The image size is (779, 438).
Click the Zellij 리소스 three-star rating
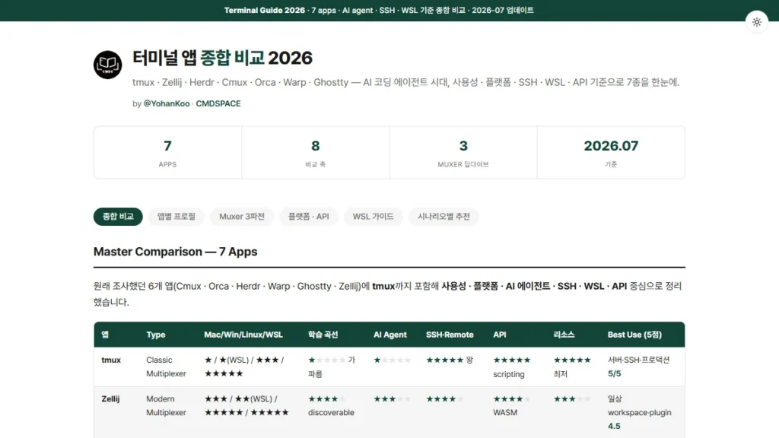point(572,398)
